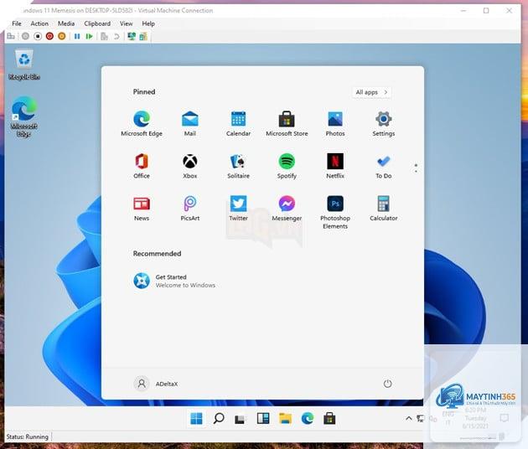Open the Widgets taskbar button
Screen dimensions: 528x449
[263, 419]
